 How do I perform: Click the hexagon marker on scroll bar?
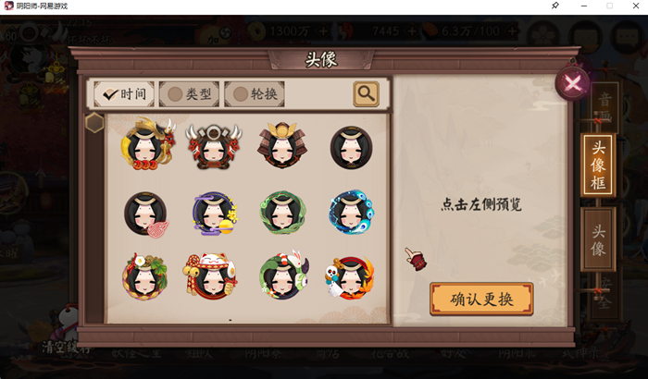tap(94, 123)
